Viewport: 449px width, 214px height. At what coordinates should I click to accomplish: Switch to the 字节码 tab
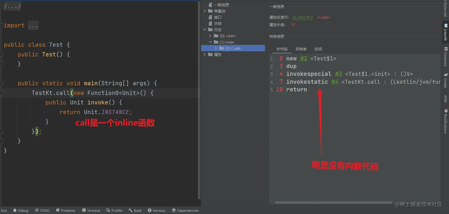[x=282, y=49]
